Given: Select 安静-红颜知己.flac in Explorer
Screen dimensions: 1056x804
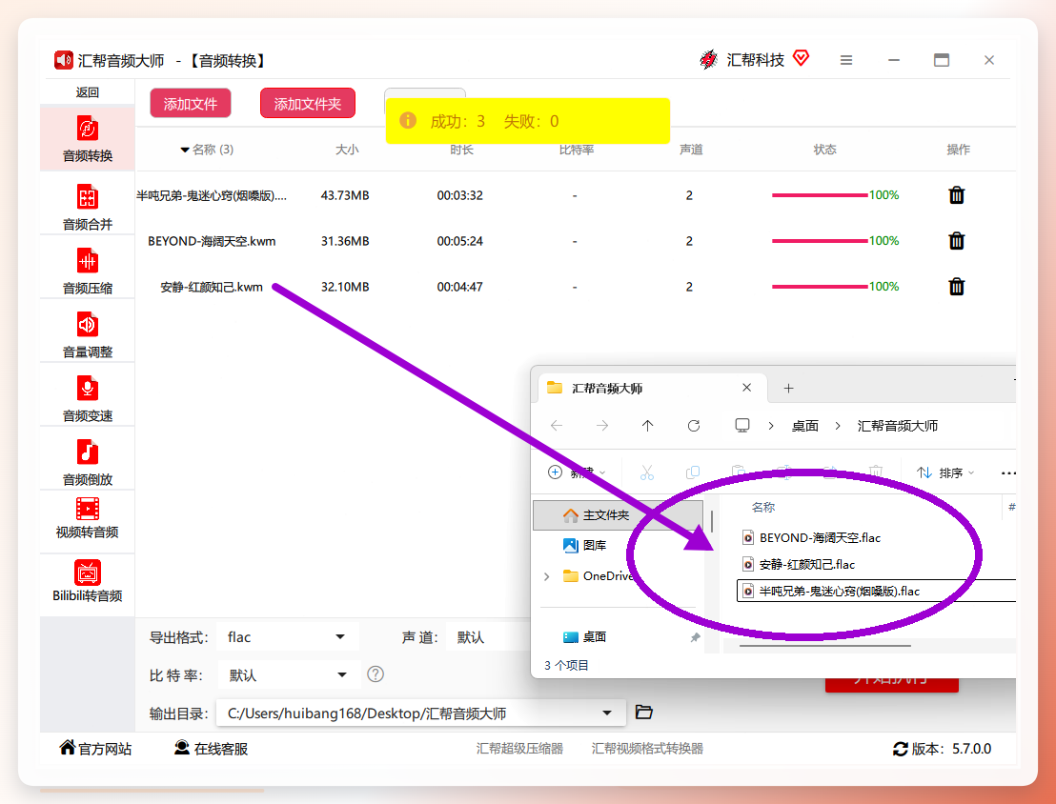Looking at the screenshot, I should click(x=799, y=564).
